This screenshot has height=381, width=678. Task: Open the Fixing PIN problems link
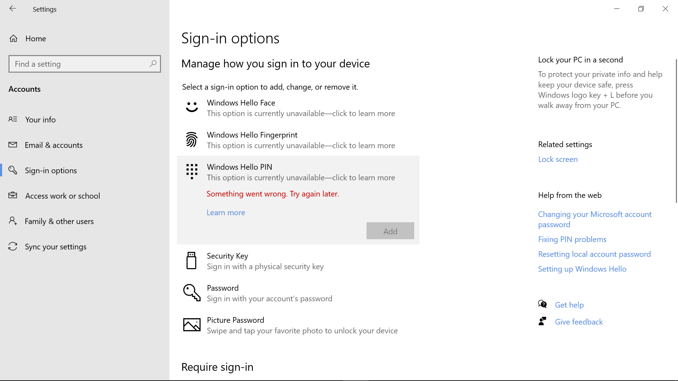pyautogui.click(x=572, y=239)
